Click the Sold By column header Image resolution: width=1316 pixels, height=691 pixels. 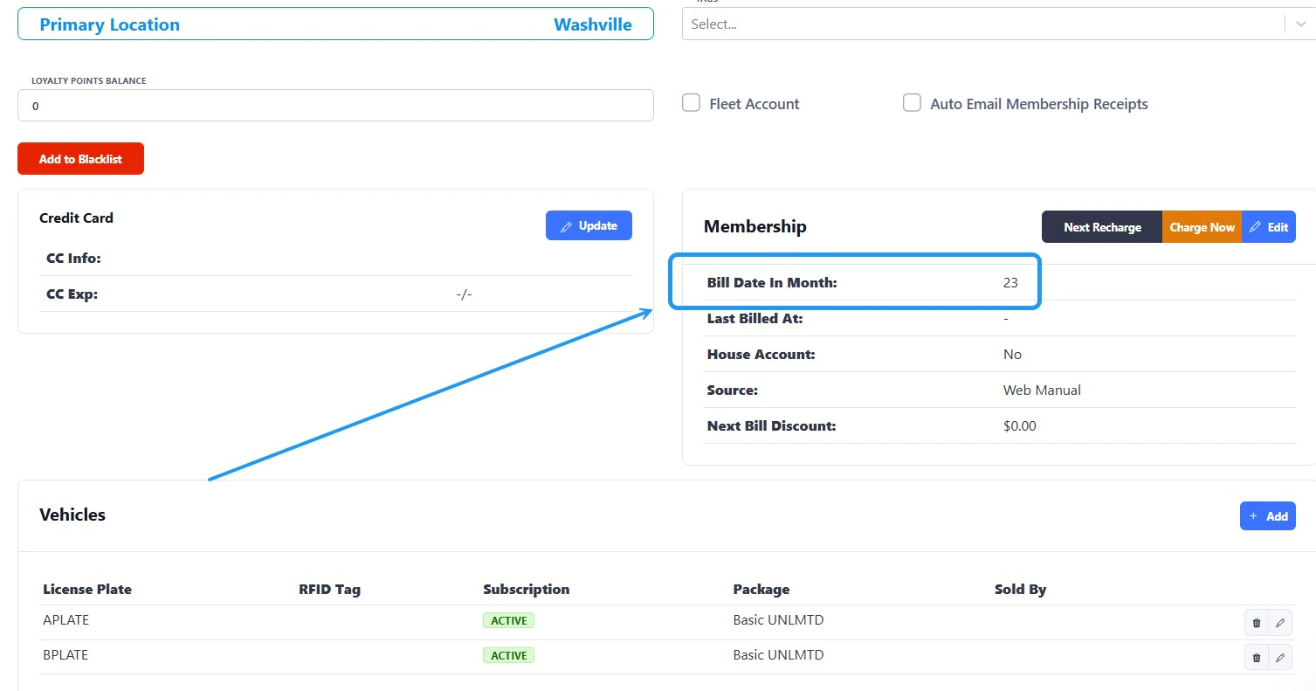coord(1020,589)
